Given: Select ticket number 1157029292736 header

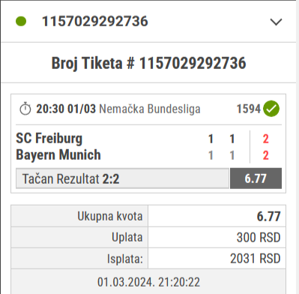Looking at the screenshot, I should (x=95, y=21).
